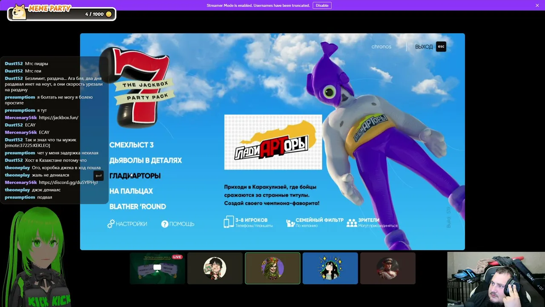545x307 pixels.
Task: Click the Meme Party doge icon
Action: (x=19, y=12)
